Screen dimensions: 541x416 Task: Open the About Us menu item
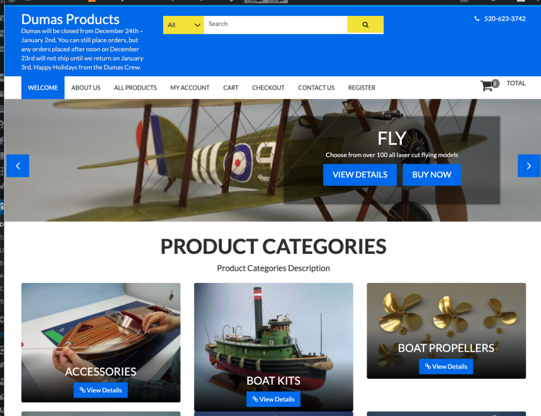coord(86,88)
